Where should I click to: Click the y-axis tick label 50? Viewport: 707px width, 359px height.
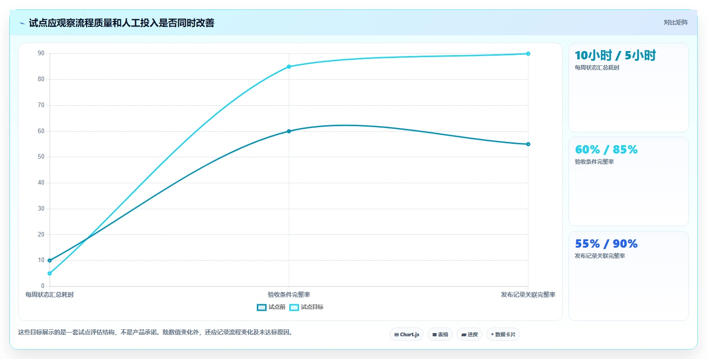click(41, 157)
